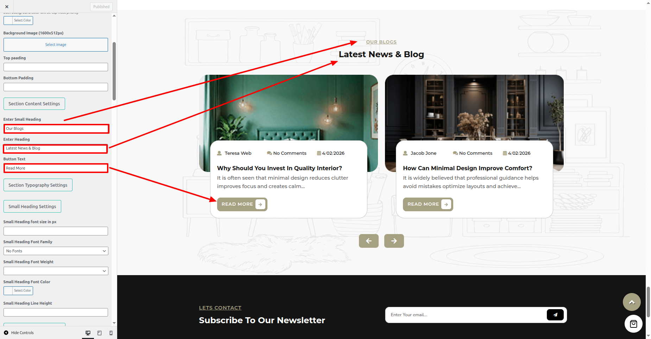
Task: Hide Controls toggle at panel bottom
Action: pos(19,333)
